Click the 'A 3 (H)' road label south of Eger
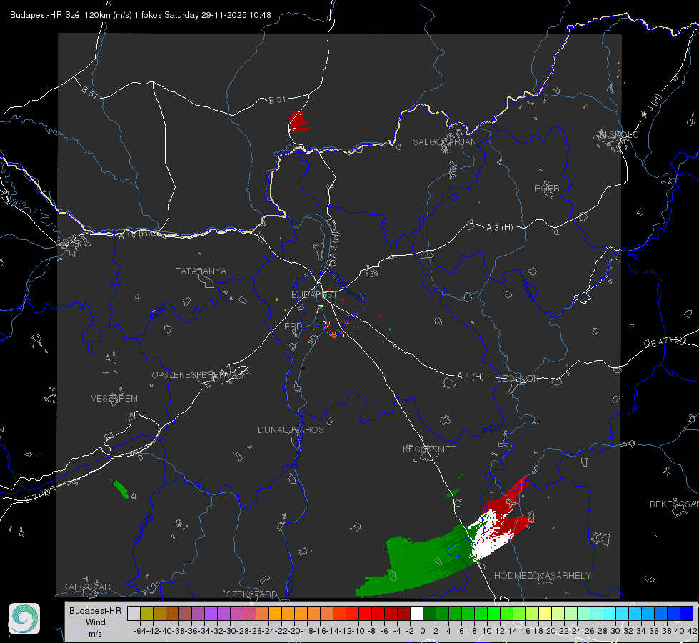Screen dimensions: 699x643 [x=499, y=228]
